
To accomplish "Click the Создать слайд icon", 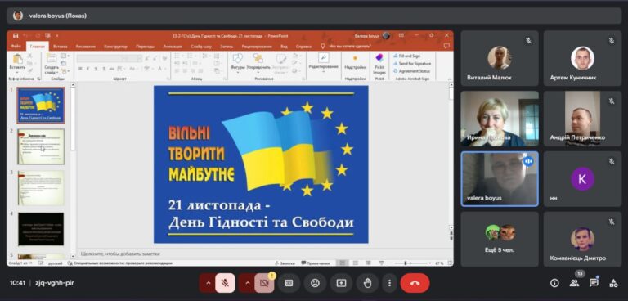I will (x=52, y=58).
